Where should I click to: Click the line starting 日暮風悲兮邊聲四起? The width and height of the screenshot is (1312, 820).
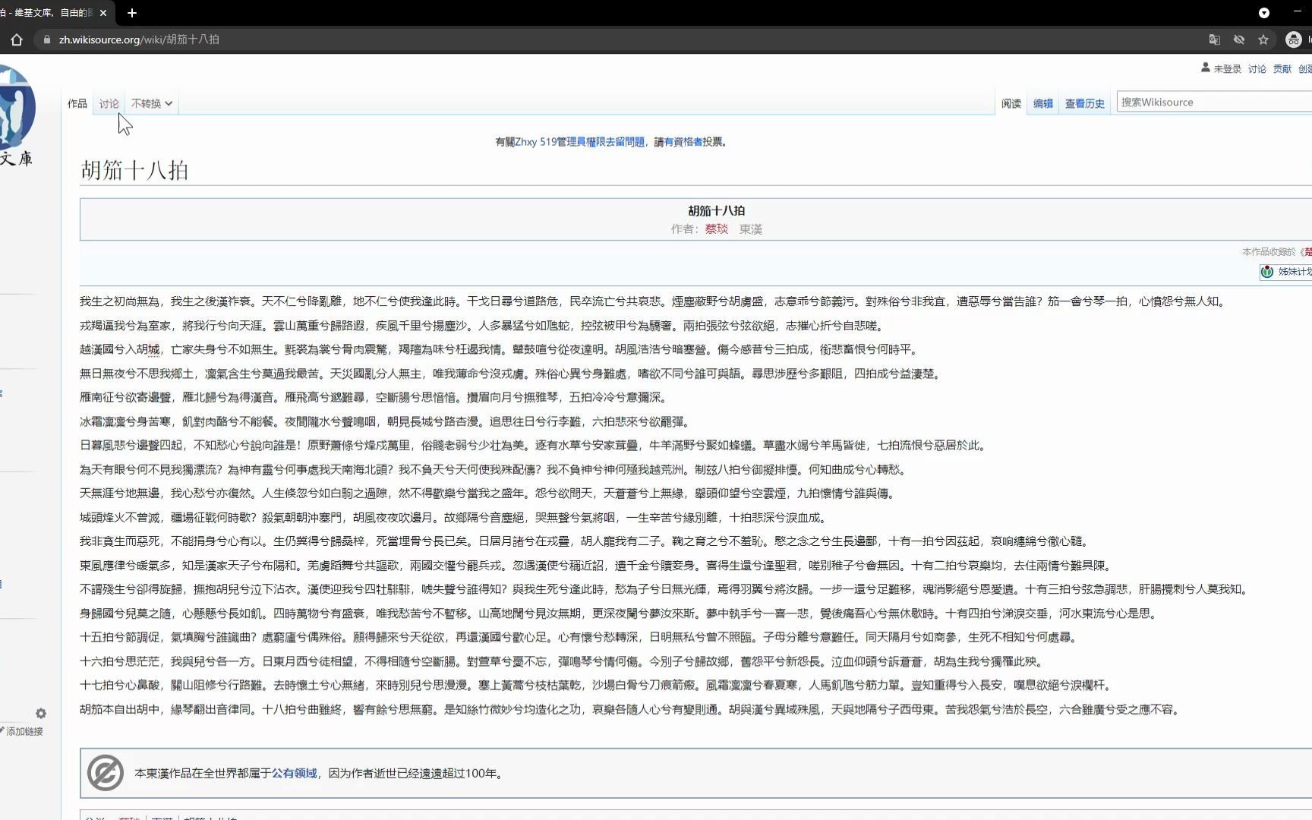(535, 446)
